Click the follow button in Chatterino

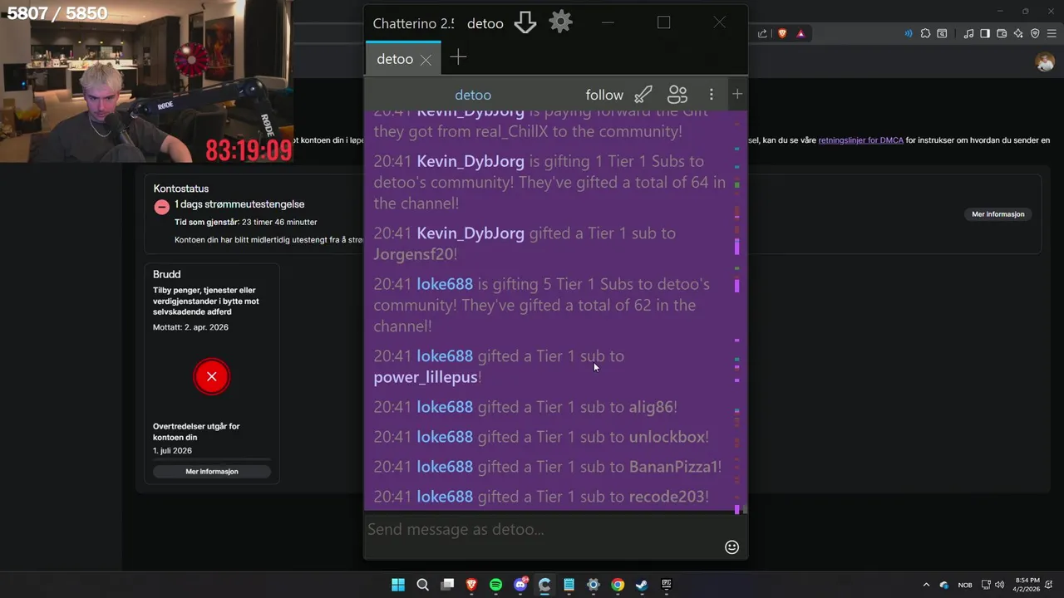point(604,95)
